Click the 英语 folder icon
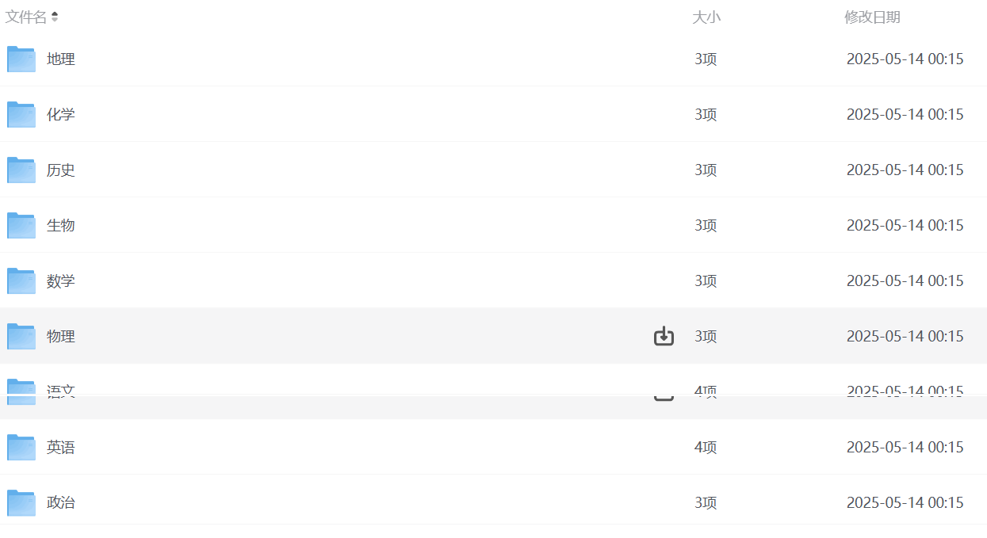This screenshot has height=538, width=987. [21, 448]
